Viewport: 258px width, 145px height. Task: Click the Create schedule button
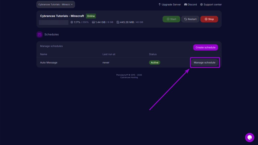point(205,47)
